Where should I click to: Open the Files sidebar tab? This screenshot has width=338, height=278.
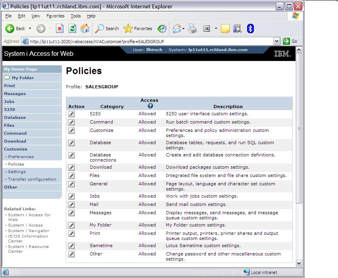point(32,125)
